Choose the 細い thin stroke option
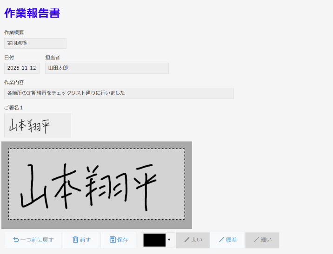The image size is (333, 254). (x=262, y=240)
